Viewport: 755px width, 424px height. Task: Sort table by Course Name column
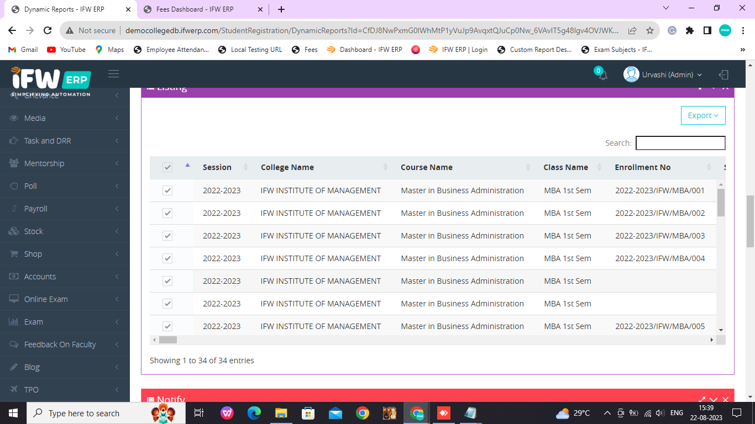(463, 167)
